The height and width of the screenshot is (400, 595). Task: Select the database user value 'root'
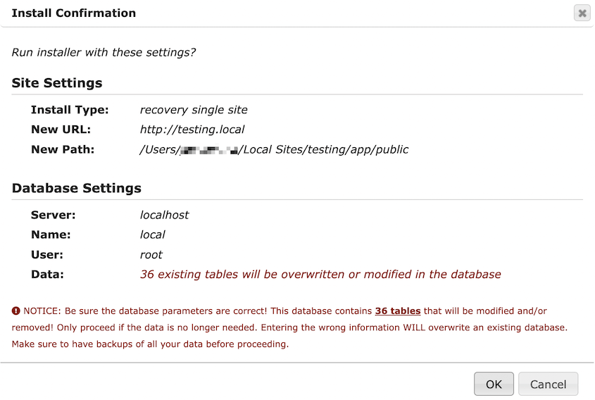151,255
